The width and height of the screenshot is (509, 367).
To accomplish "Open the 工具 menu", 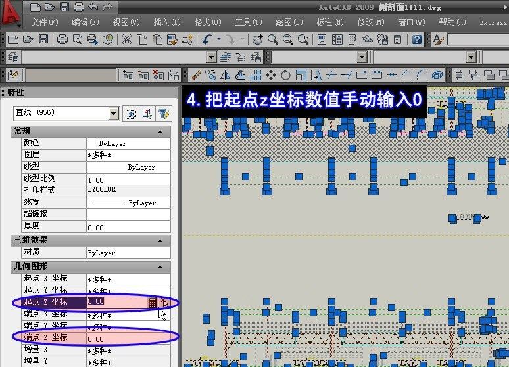I will pos(249,22).
